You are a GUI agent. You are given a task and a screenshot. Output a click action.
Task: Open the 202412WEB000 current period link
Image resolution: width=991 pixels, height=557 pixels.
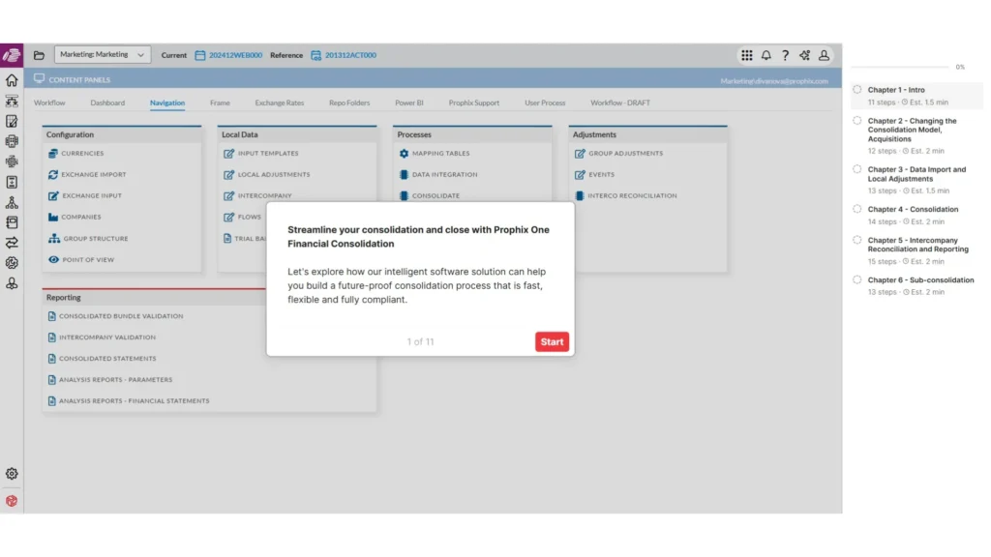235,55
